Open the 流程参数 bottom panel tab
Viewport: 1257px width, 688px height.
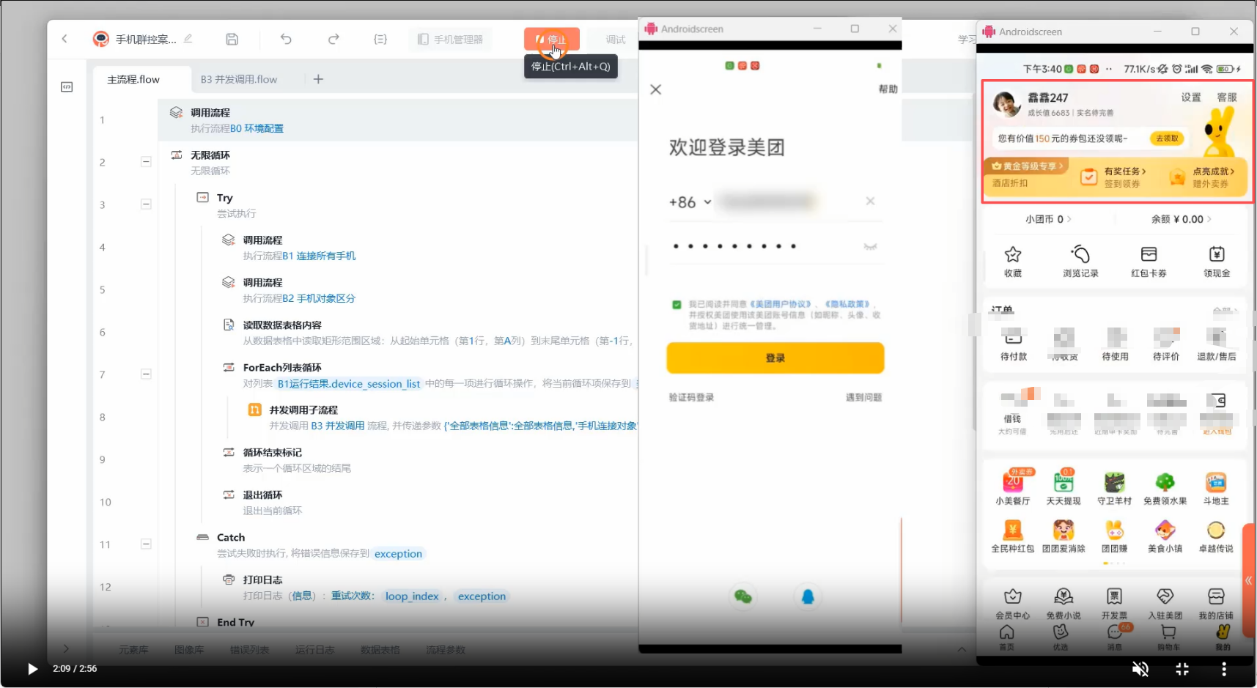446,650
